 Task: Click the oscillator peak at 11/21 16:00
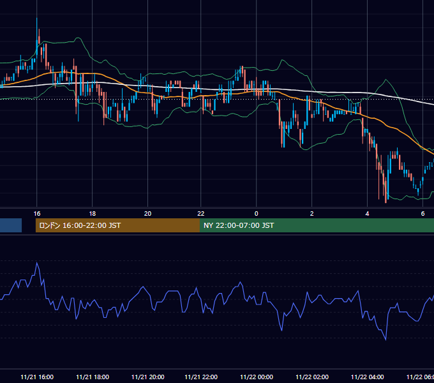click(37, 262)
